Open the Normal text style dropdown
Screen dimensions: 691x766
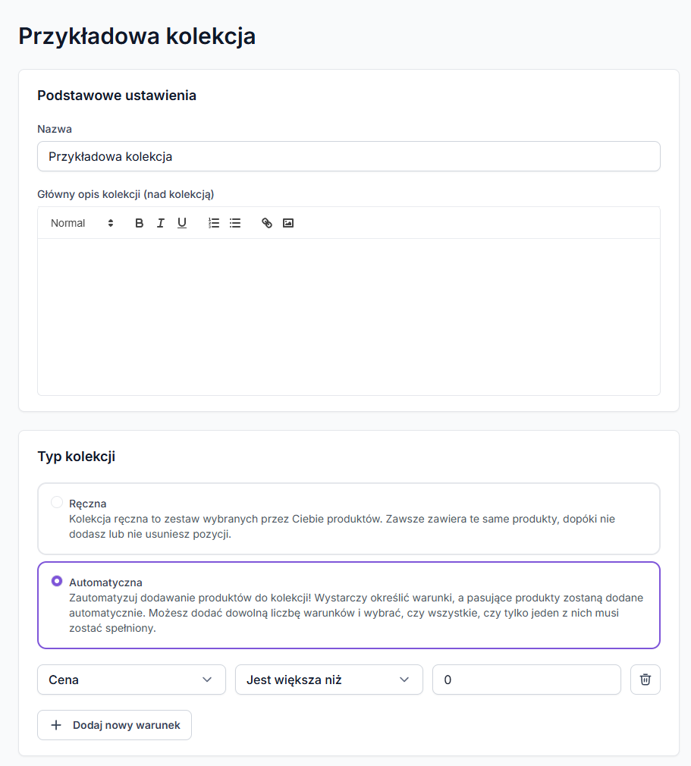[82, 223]
